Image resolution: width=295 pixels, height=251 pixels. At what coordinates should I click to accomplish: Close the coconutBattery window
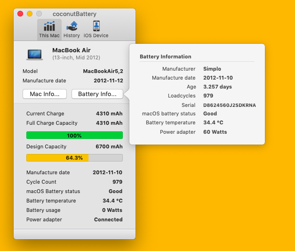(20, 14)
